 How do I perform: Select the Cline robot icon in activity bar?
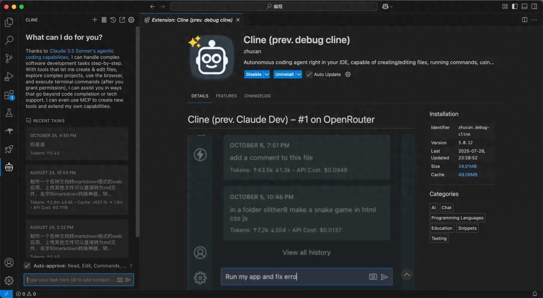pos(9,167)
